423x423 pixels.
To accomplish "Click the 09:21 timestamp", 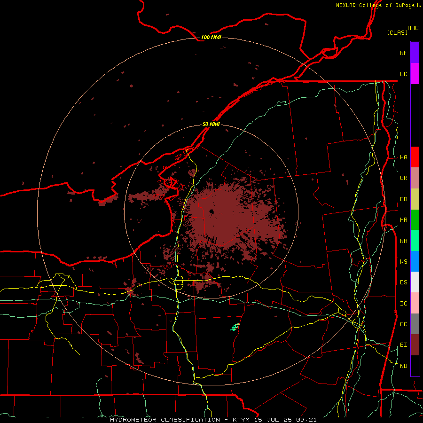I will click(307, 420).
